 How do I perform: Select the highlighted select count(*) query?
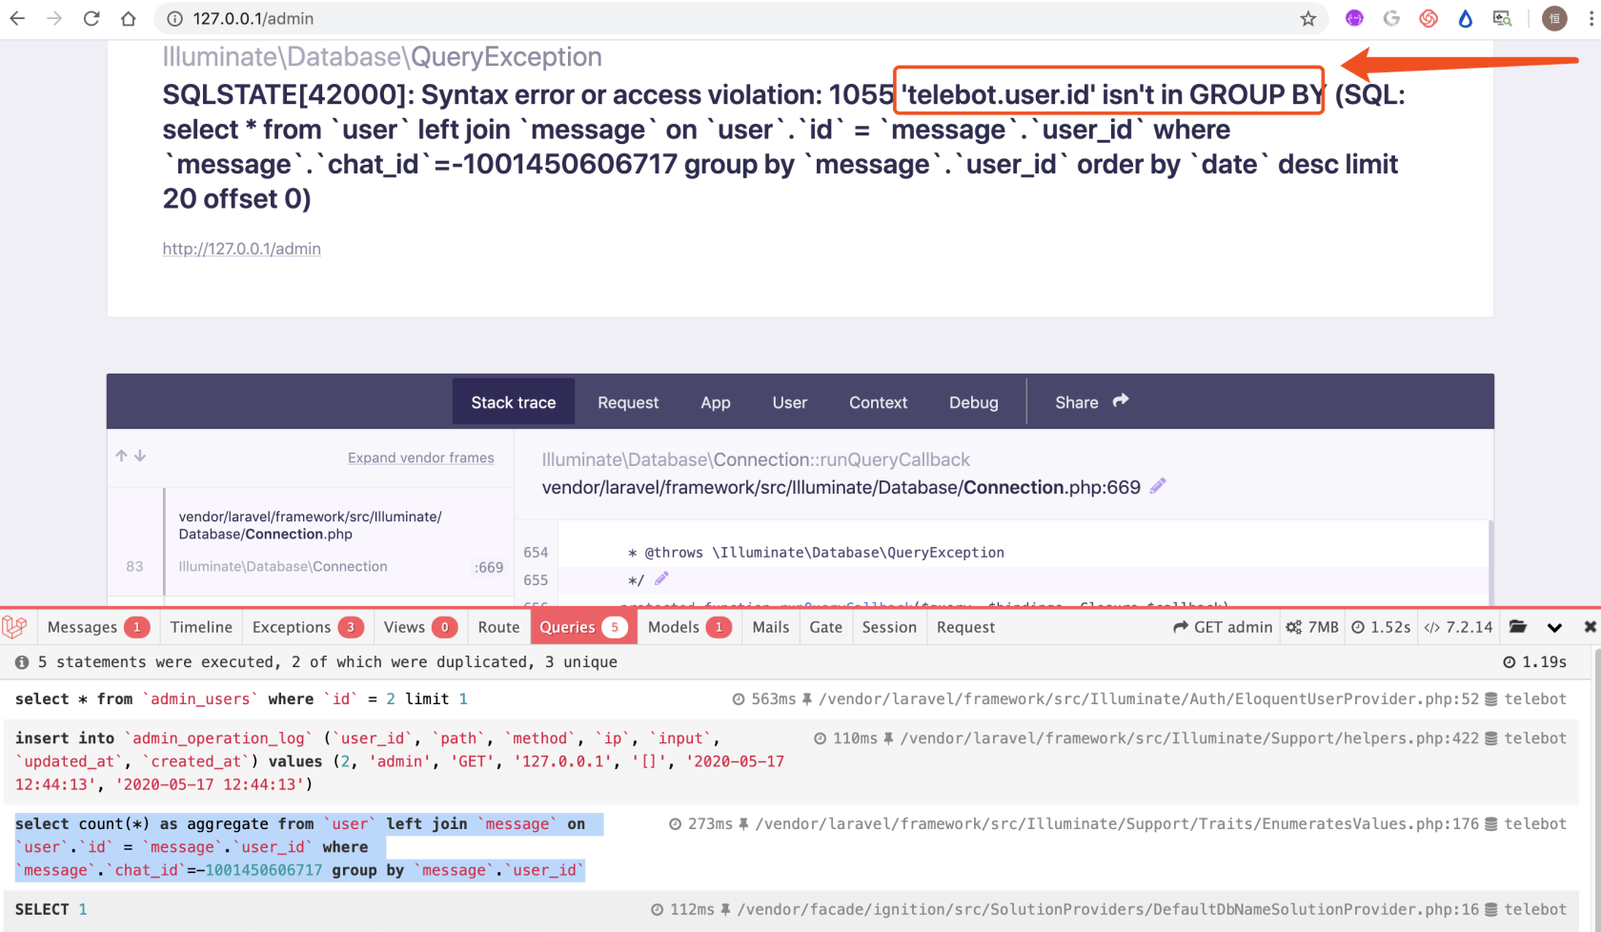pos(791,847)
